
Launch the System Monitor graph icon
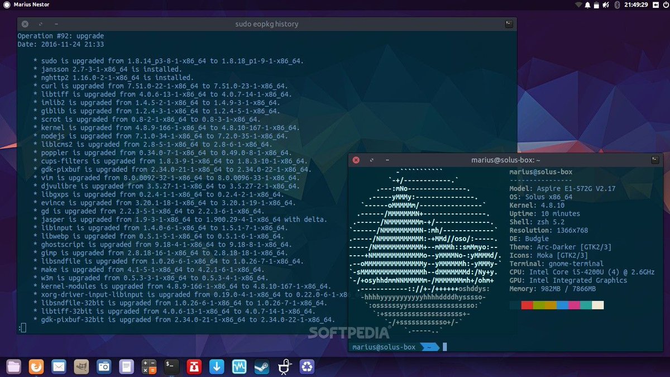point(240,366)
